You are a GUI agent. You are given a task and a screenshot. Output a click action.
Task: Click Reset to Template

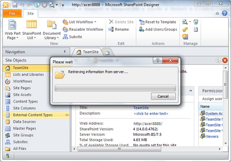[x=157, y=22]
